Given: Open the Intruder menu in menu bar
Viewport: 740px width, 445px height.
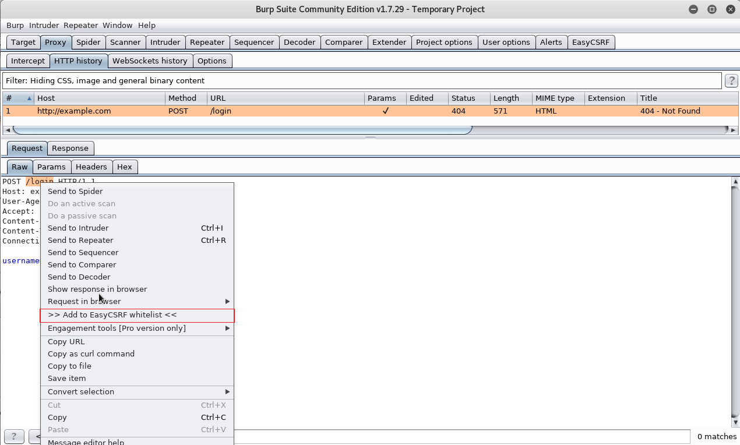Looking at the screenshot, I should [x=44, y=25].
